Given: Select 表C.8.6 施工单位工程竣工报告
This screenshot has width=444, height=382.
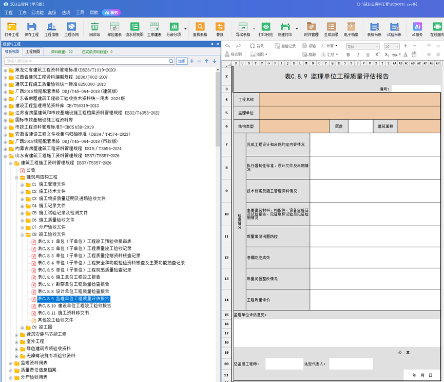Looking at the screenshot, I should point(69,277).
